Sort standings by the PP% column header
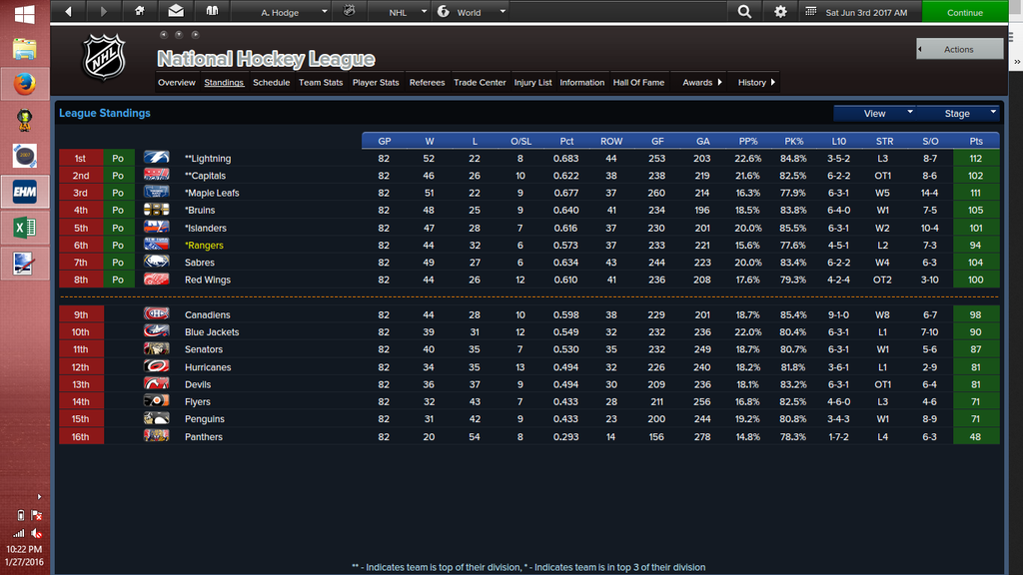 click(x=748, y=141)
